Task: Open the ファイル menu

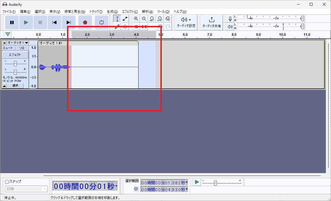Action: pos(9,12)
